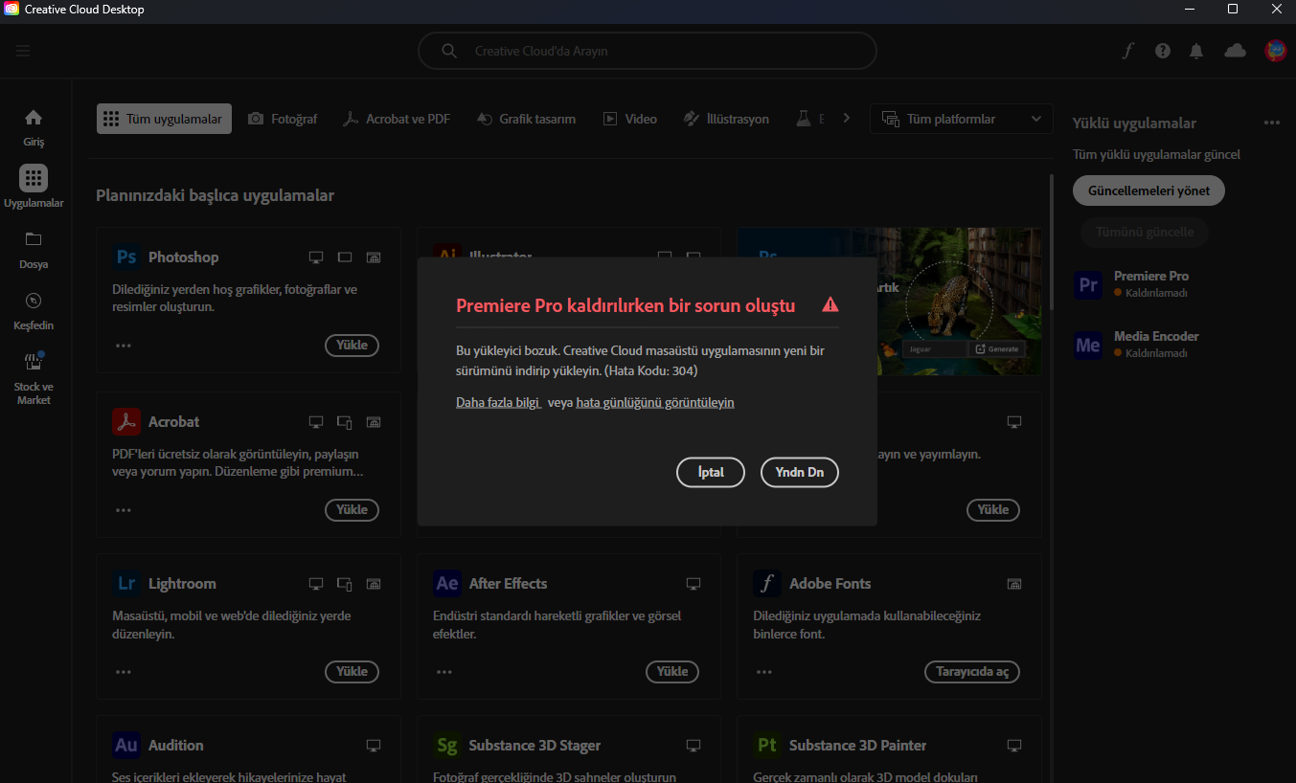This screenshot has width=1296, height=783.
Task: Switch to the Grafik tasarım tab
Action: click(x=526, y=119)
